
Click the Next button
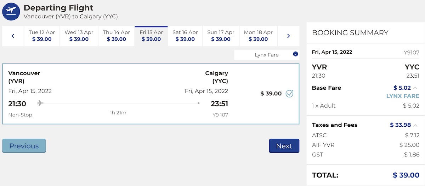[x=284, y=146]
